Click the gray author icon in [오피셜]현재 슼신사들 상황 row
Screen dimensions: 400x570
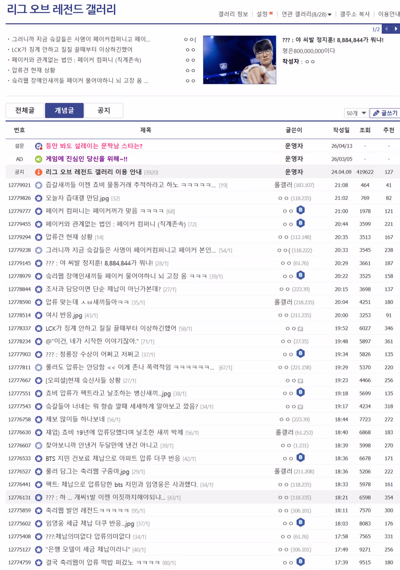[x=300, y=381]
